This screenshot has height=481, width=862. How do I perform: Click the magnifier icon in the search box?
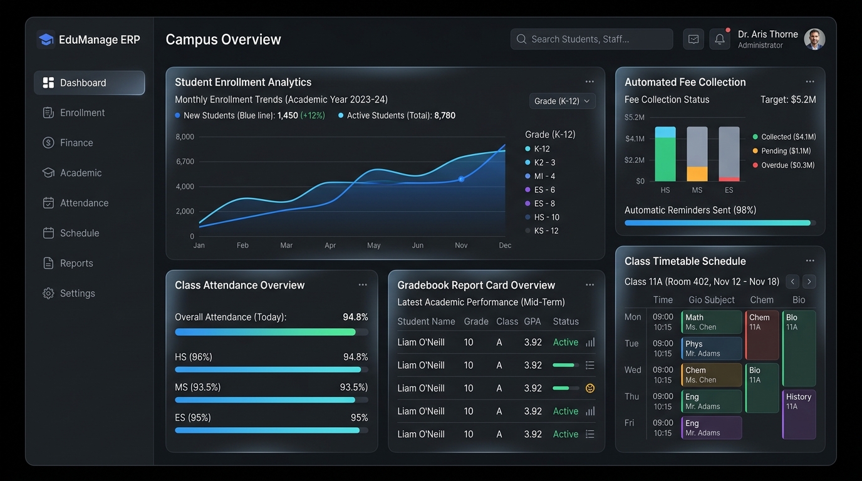pos(521,39)
